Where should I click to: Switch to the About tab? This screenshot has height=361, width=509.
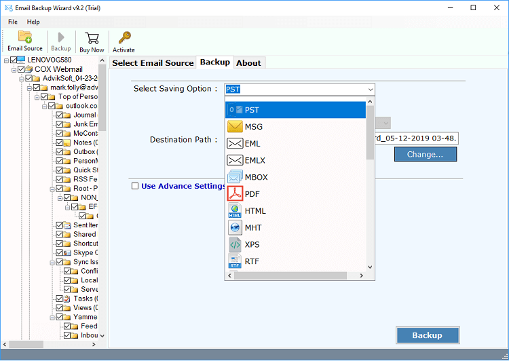click(248, 63)
